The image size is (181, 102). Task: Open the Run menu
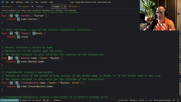tap(37, 2)
